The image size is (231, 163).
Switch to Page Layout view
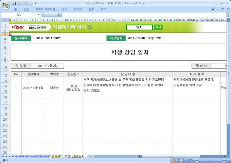click(x=178, y=160)
